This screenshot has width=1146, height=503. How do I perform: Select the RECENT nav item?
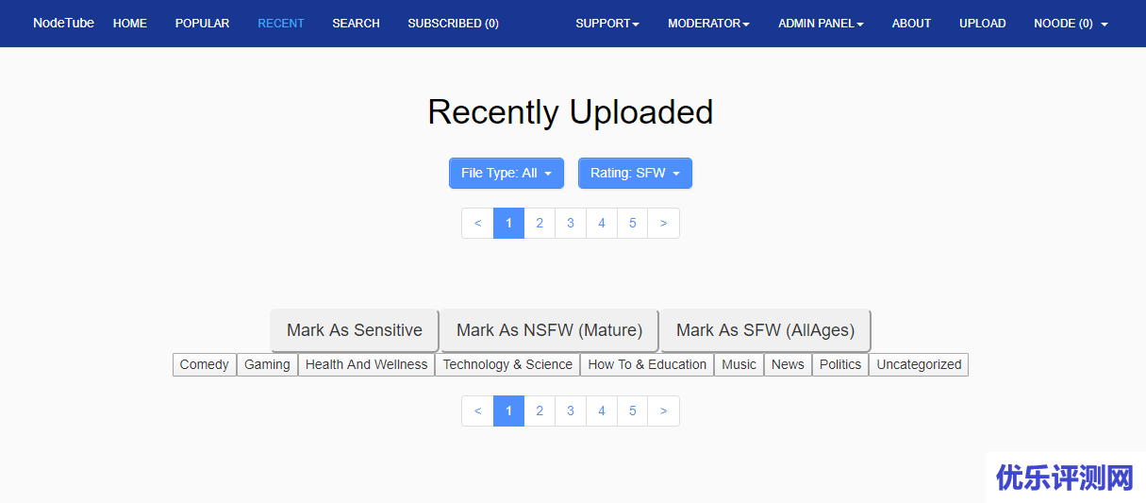coord(281,24)
